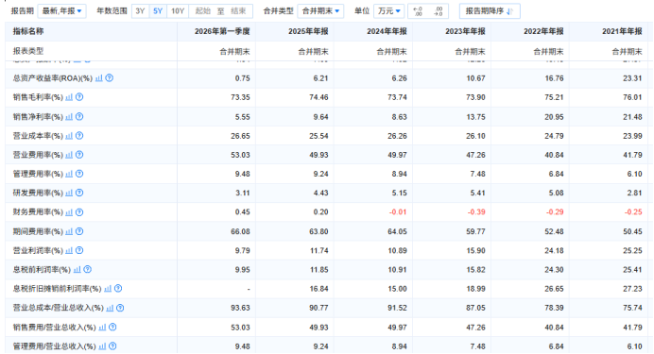The height and width of the screenshot is (354, 654).
Task: Open chart icon for 总资产收益率(ROA)(%)
Action: pos(99,77)
